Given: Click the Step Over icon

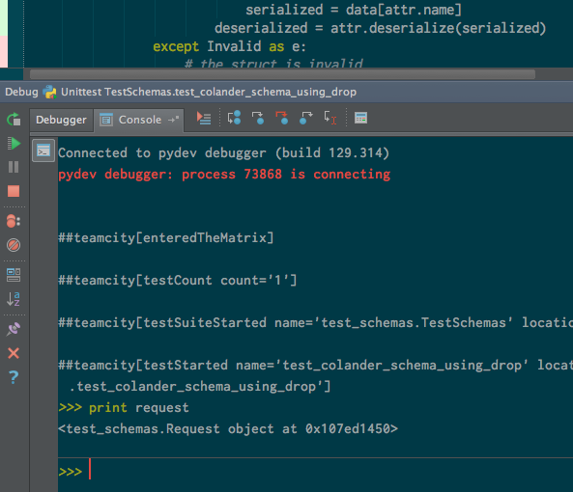Looking at the screenshot, I should 234,118.
